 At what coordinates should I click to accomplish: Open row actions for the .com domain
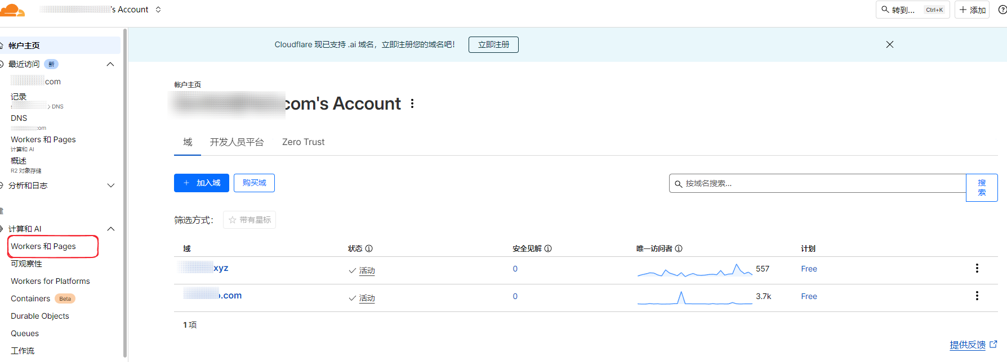pyautogui.click(x=977, y=296)
